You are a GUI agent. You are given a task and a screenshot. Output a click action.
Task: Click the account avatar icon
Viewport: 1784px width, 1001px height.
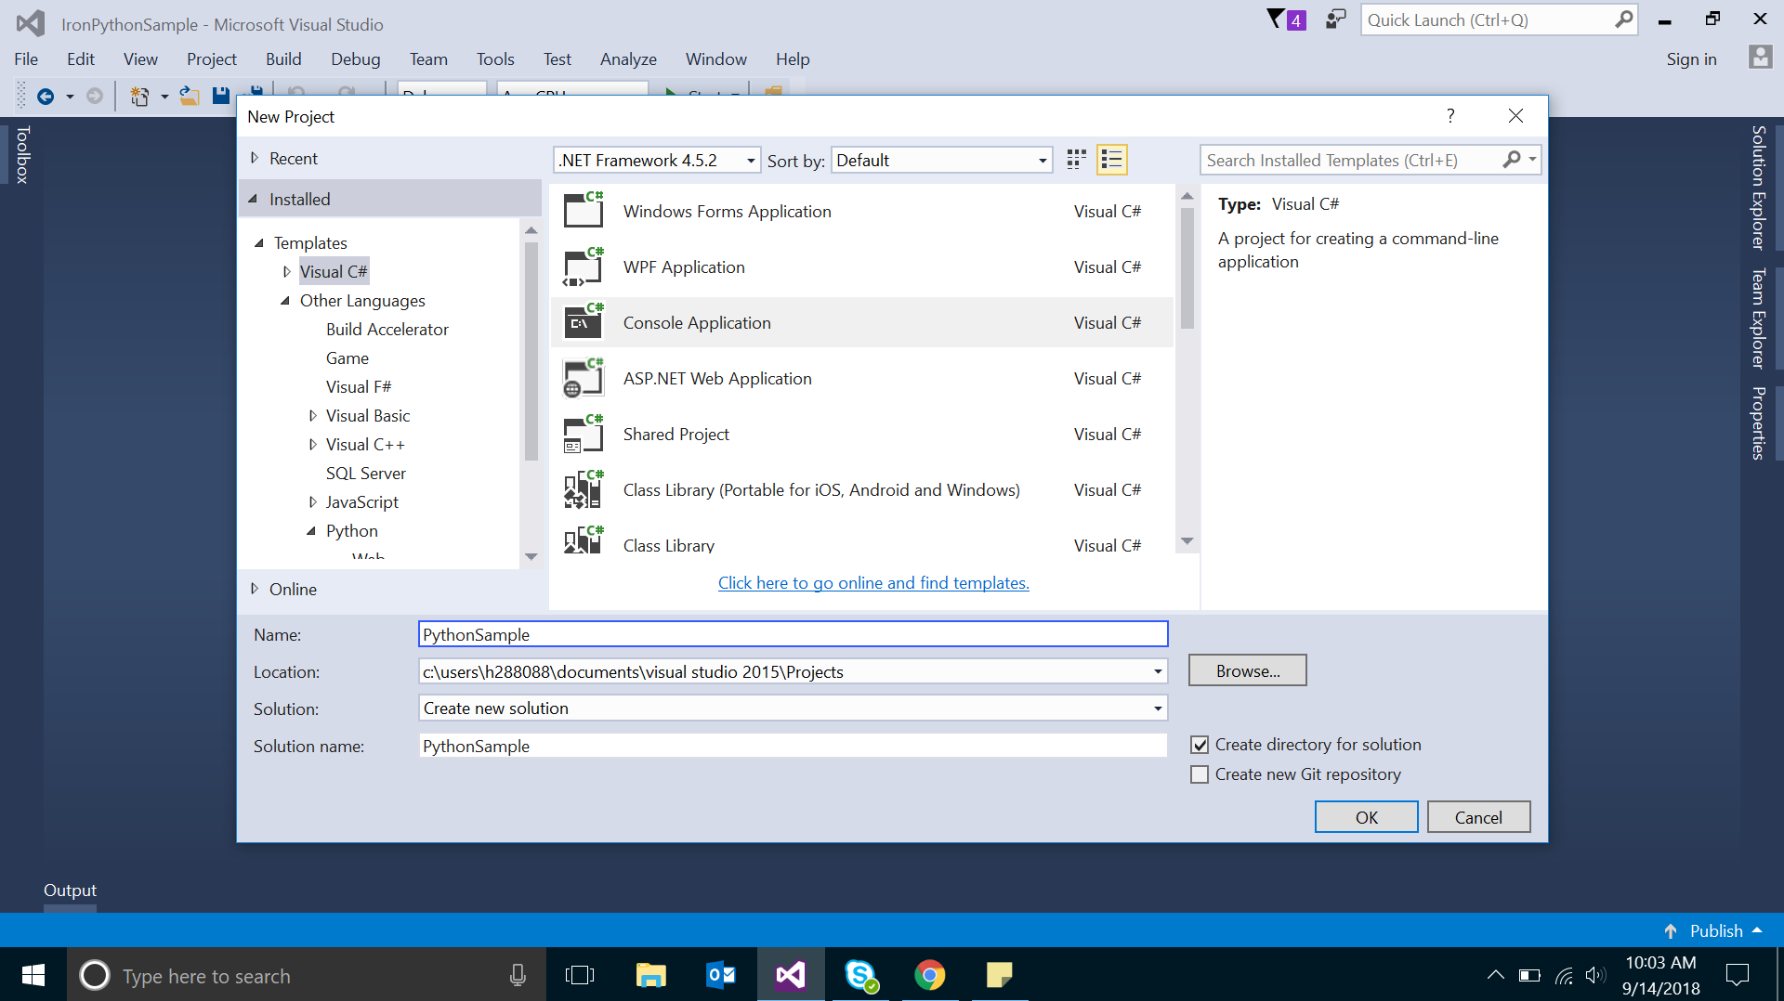[1760, 58]
